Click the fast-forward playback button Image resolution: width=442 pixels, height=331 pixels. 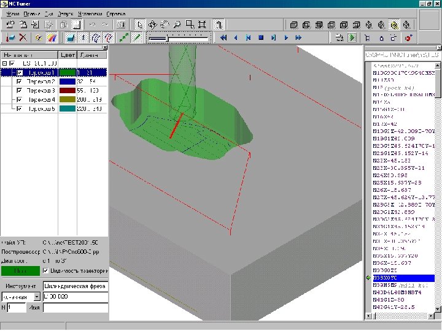click(x=298, y=38)
